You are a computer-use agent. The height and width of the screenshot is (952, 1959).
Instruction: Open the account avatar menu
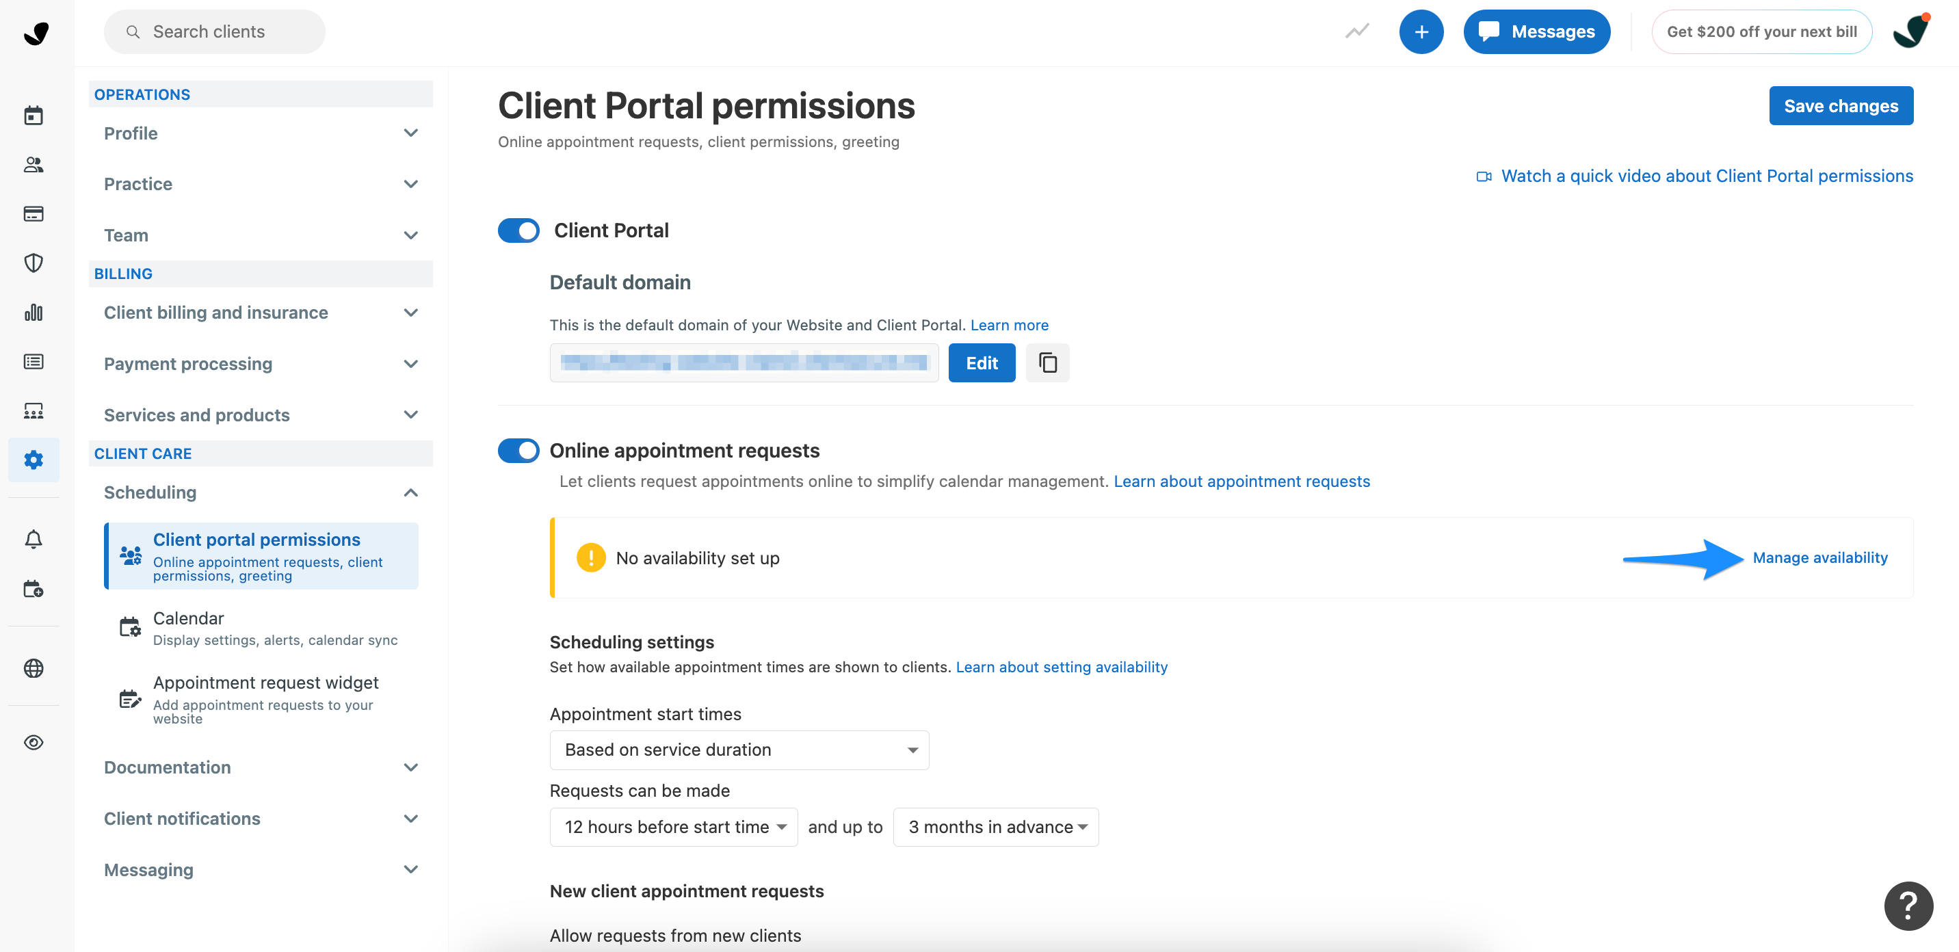(1912, 31)
